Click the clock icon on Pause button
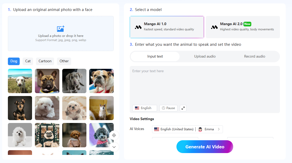Screen dimensions: 292x163 (164, 108)
